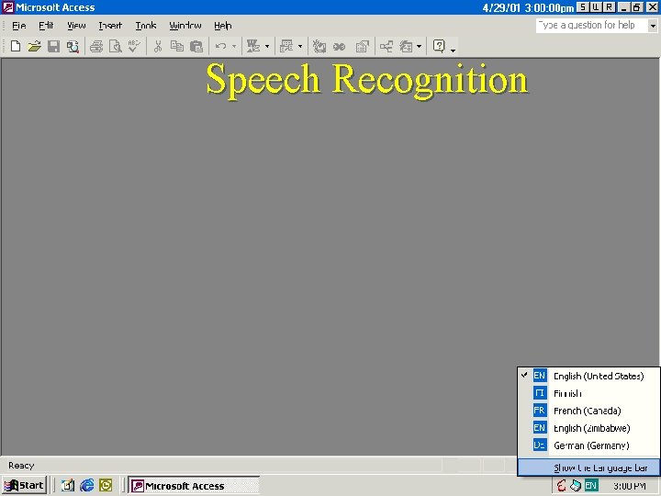Click the Properties icon

click(x=362, y=46)
